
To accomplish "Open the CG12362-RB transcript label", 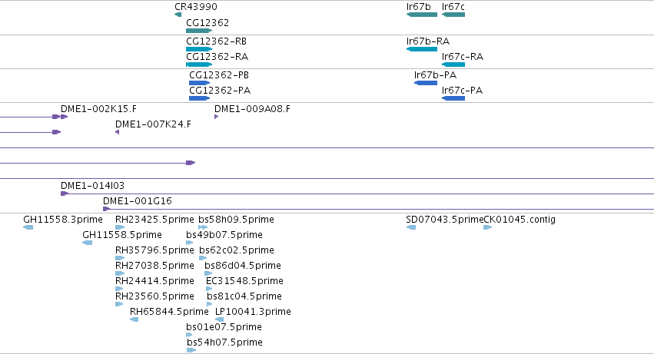I will [216, 41].
